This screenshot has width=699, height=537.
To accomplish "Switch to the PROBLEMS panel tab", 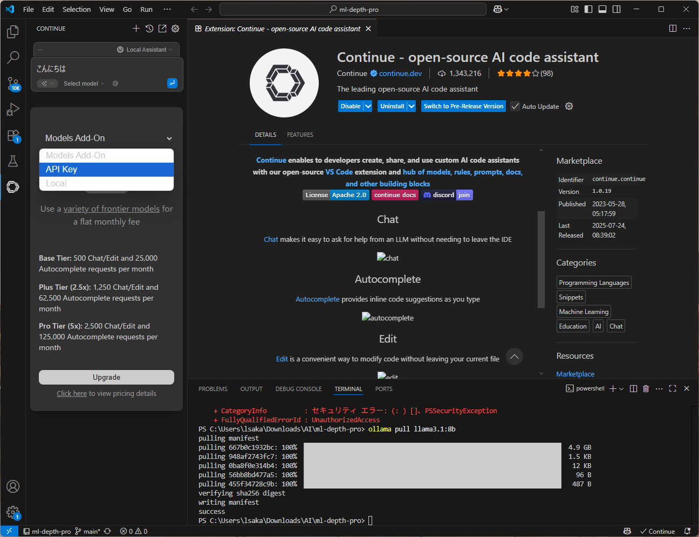I will tap(213, 389).
